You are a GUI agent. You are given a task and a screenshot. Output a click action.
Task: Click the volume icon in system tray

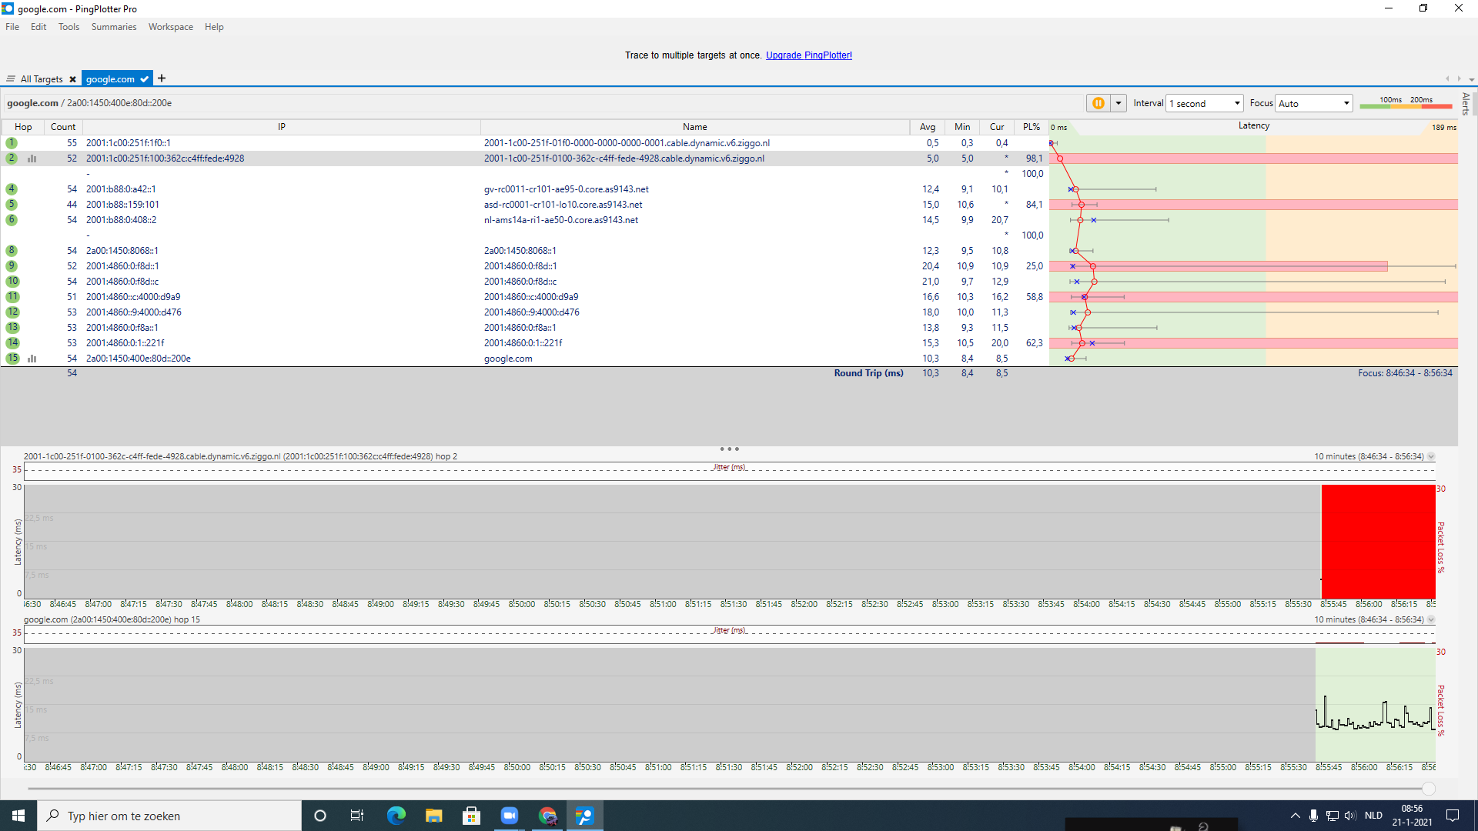[x=1350, y=816]
